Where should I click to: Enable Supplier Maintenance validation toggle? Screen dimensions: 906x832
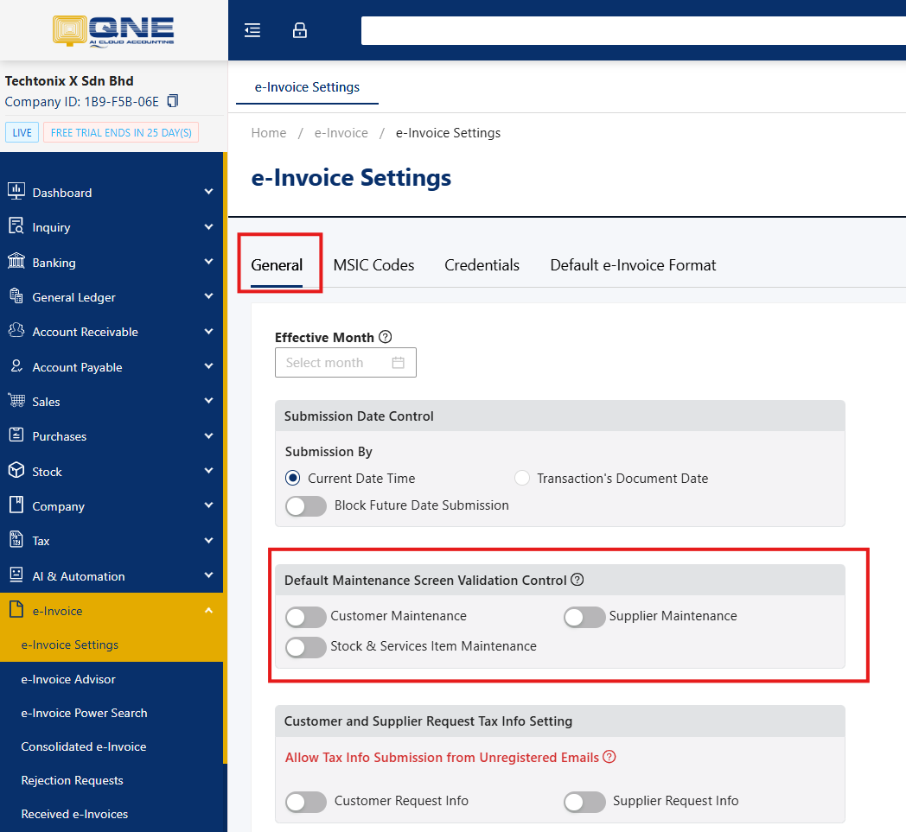click(584, 617)
